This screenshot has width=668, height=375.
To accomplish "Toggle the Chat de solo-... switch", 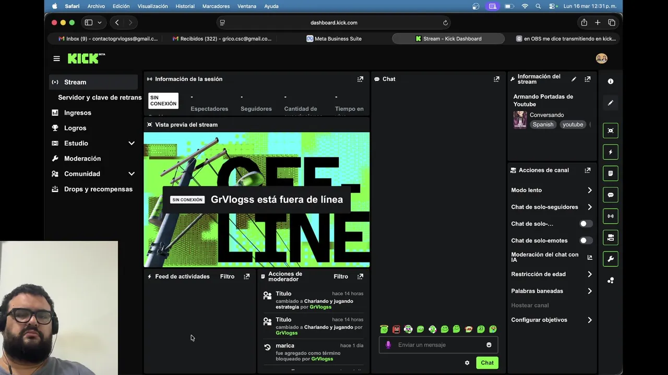I will (586, 224).
